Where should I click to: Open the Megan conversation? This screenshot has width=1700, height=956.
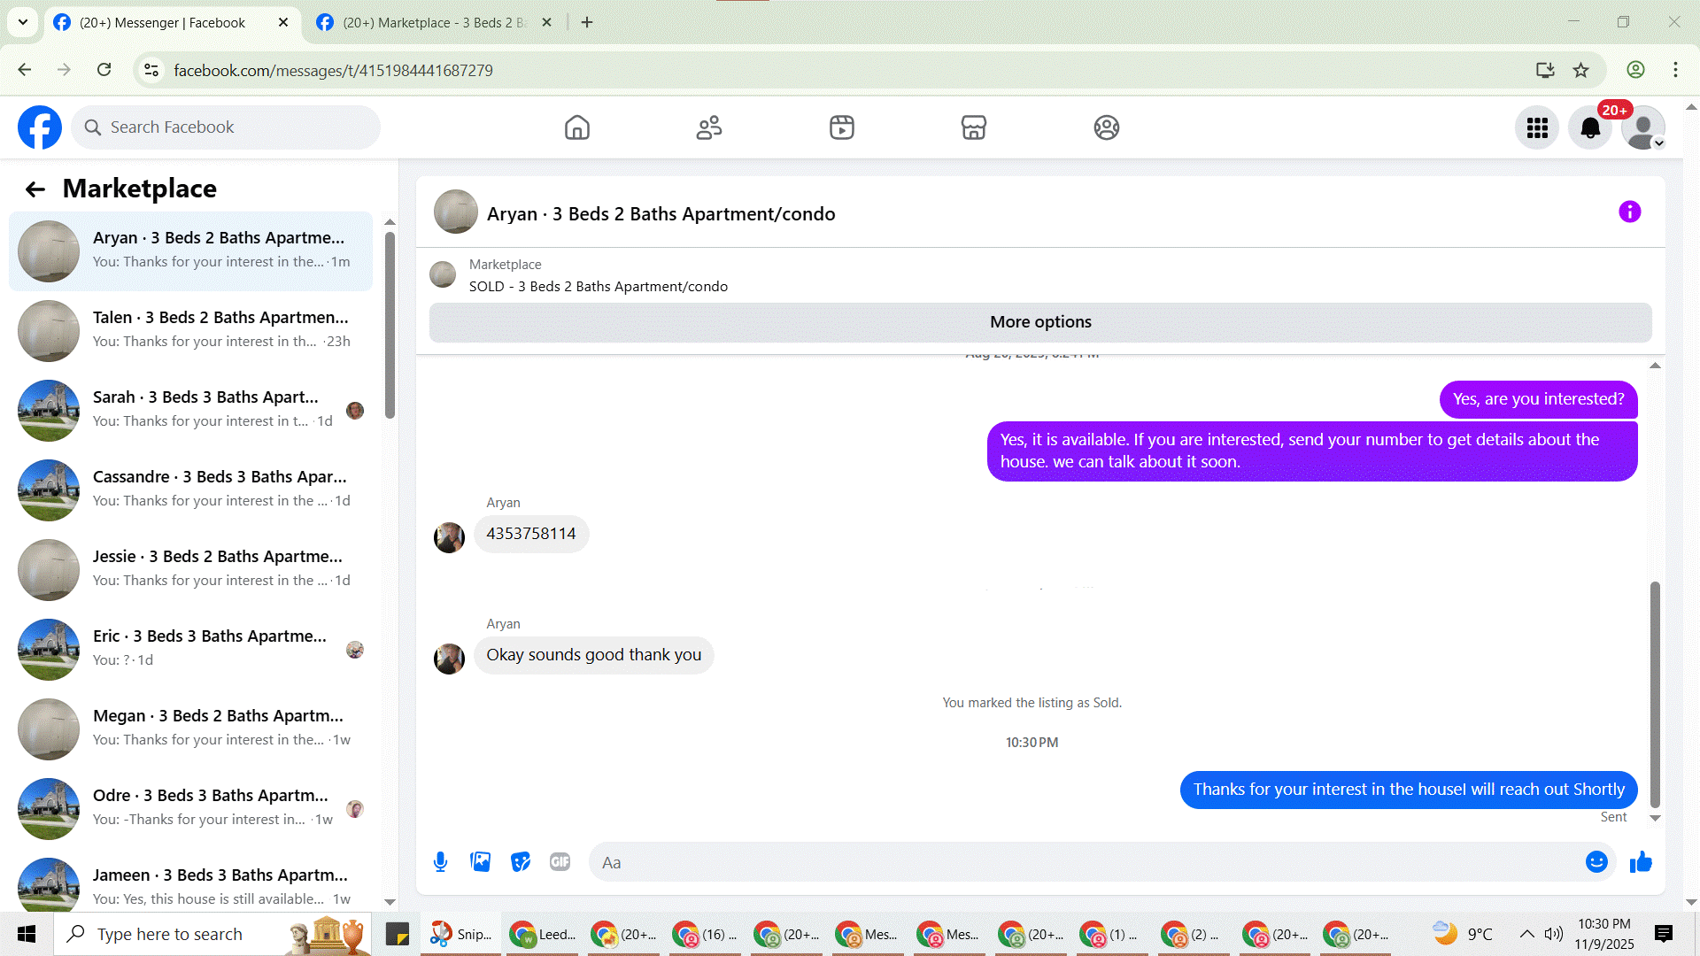click(x=190, y=729)
